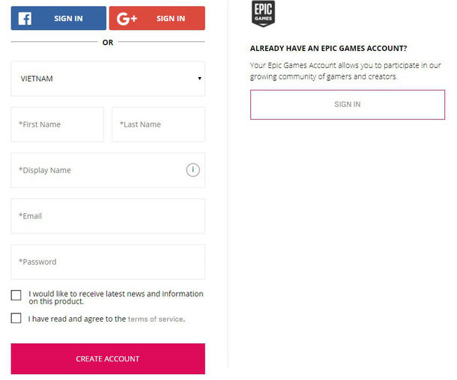The image size is (457, 380).
Task: Focus the Last Name field
Action: (158, 124)
